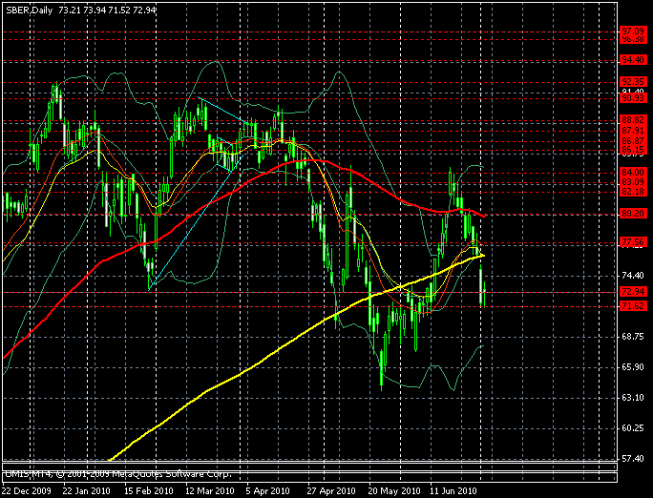Click the 86.15 red price label

click(633, 150)
